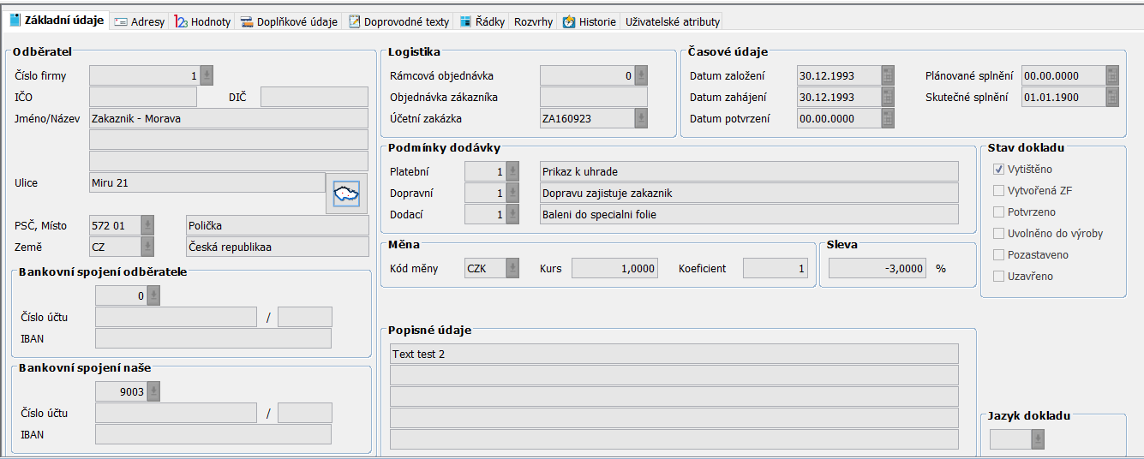Click lookup arrow beside Číslo firmy
Viewport: 1144px width, 459px height.
207,76
